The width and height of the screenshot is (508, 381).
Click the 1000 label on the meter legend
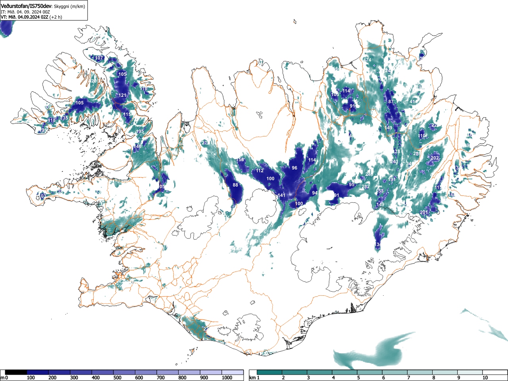tap(227, 378)
